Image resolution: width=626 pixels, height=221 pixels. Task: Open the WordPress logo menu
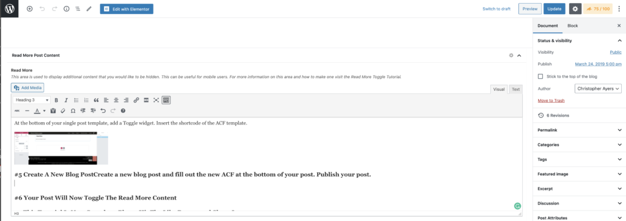click(x=9, y=9)
